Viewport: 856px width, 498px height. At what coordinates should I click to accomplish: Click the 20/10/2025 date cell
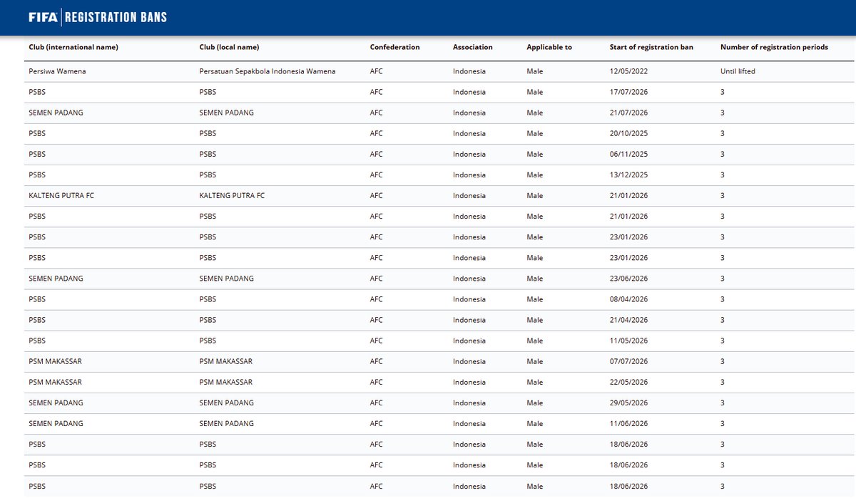coord(628,133)
